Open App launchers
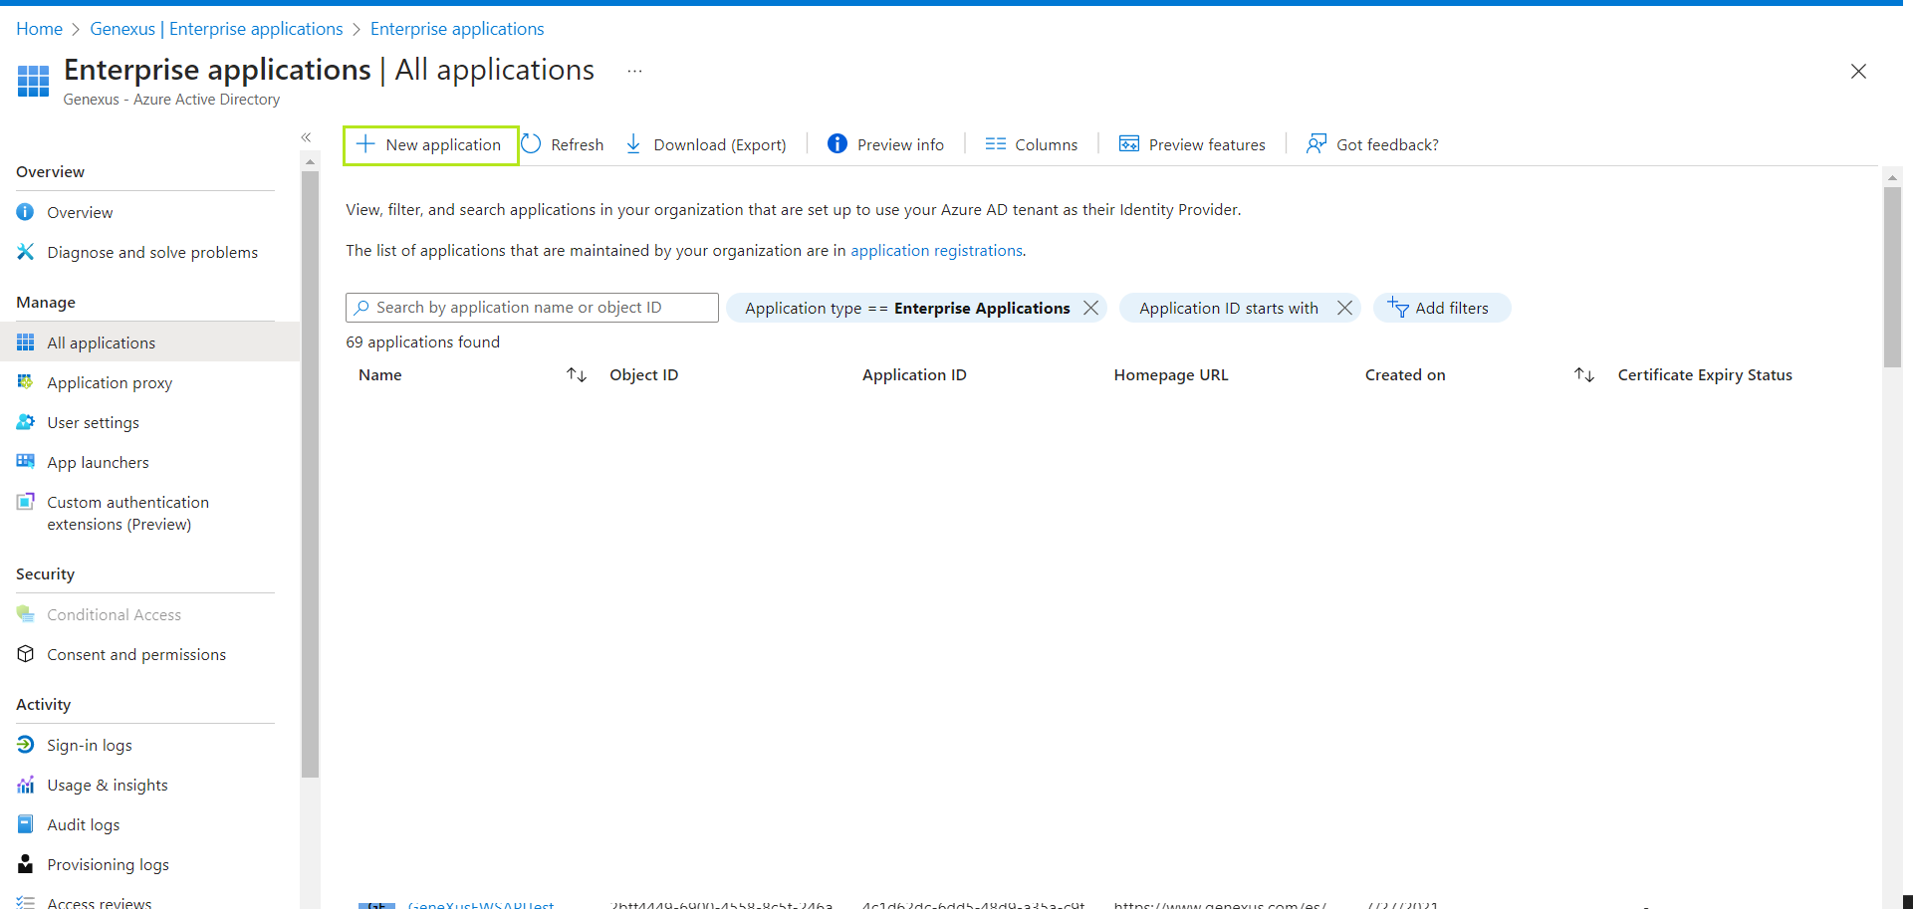Image resolution: width=1913 pixels, height=909 pixels. (x=98, y=463)
